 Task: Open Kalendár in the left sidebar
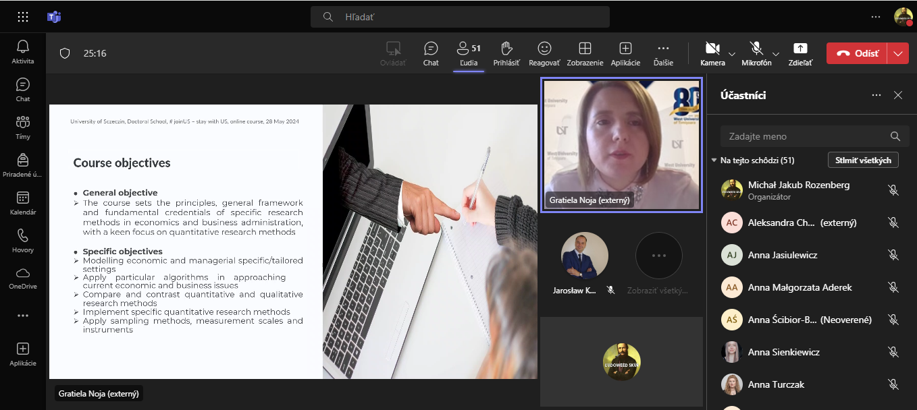tap(23, 202)
